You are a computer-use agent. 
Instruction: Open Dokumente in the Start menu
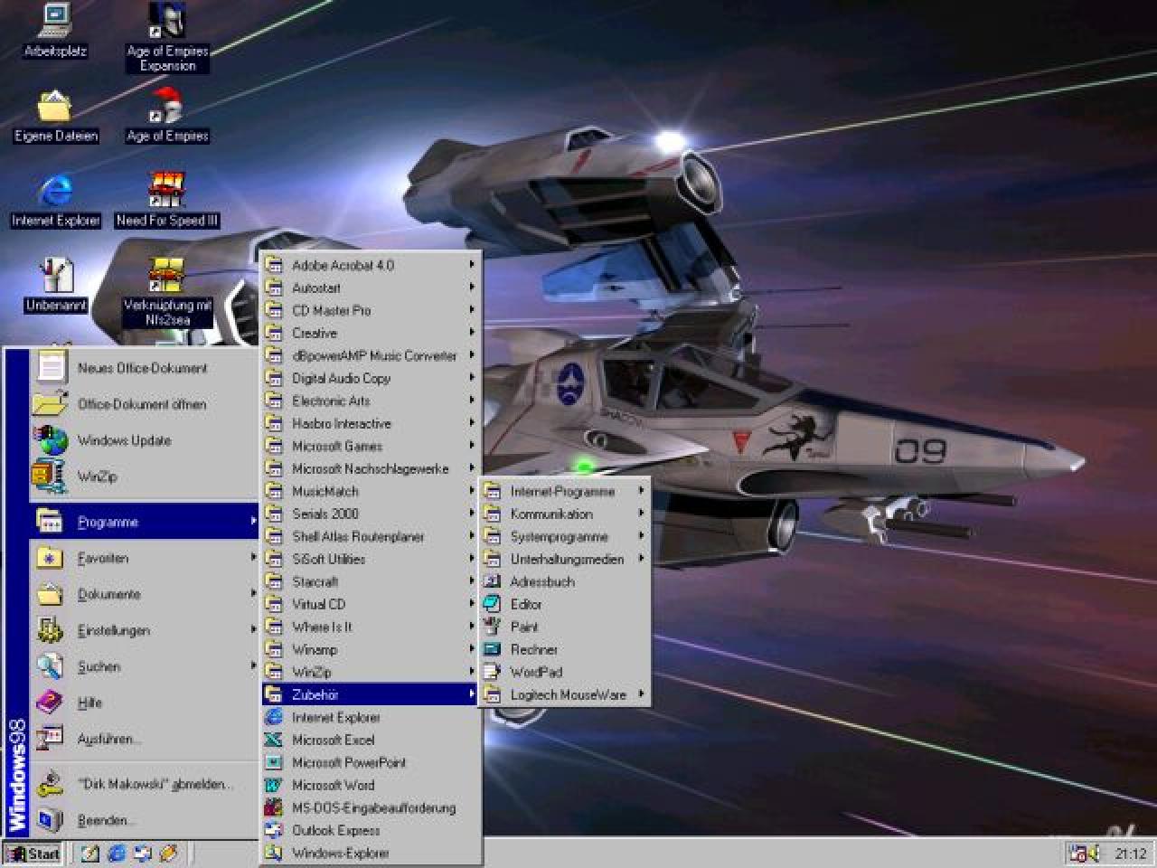[x=145, y=594]
